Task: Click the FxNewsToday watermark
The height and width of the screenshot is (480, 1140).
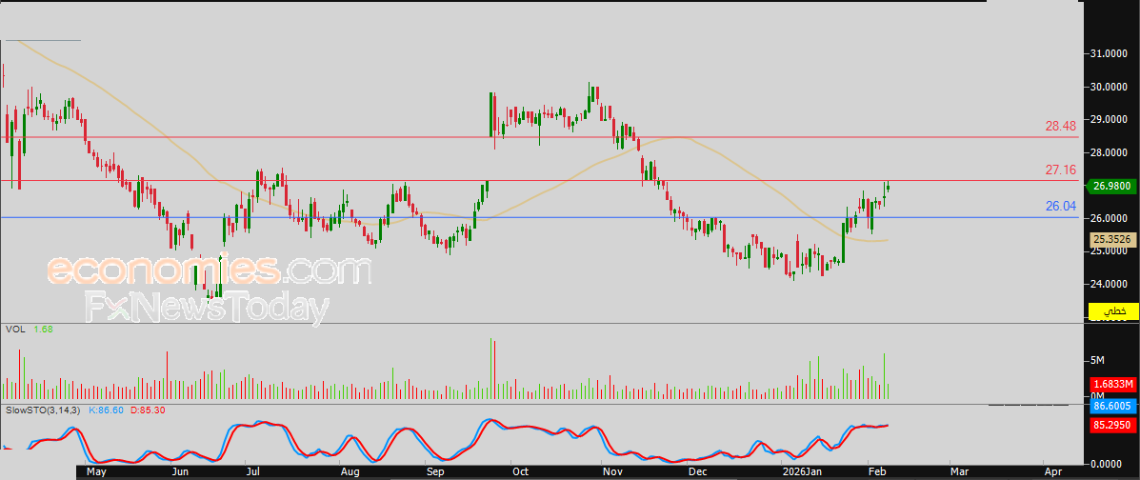Action: pos(207,309)
